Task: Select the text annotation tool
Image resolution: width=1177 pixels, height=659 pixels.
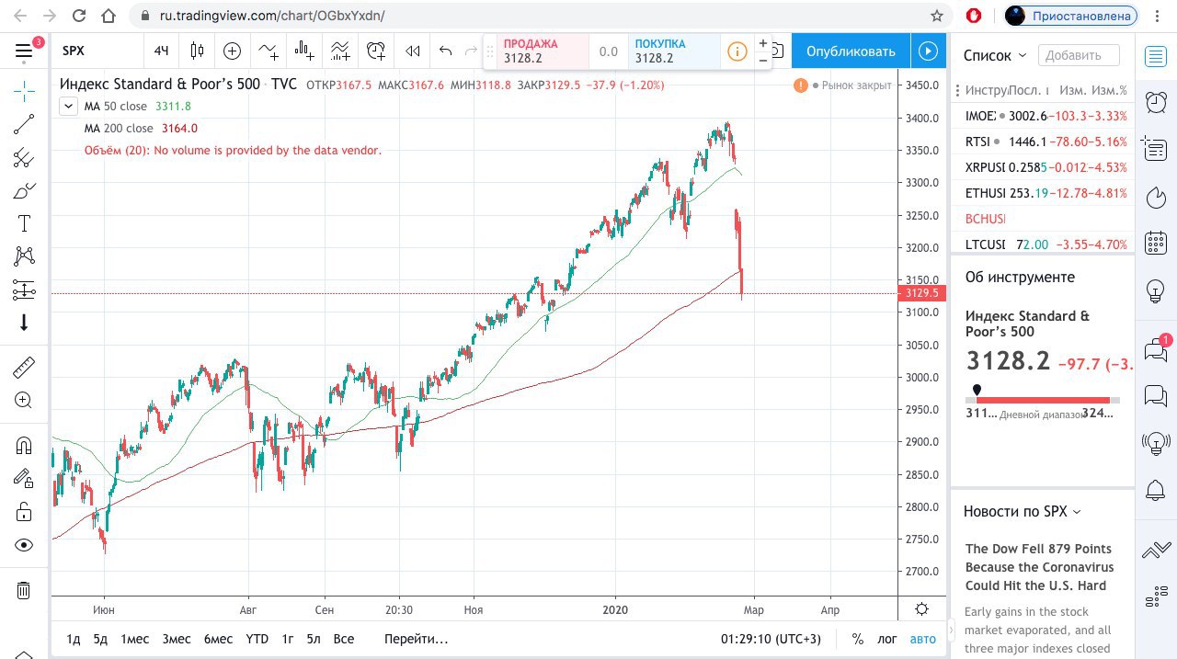Action: [x=24, y=223]
